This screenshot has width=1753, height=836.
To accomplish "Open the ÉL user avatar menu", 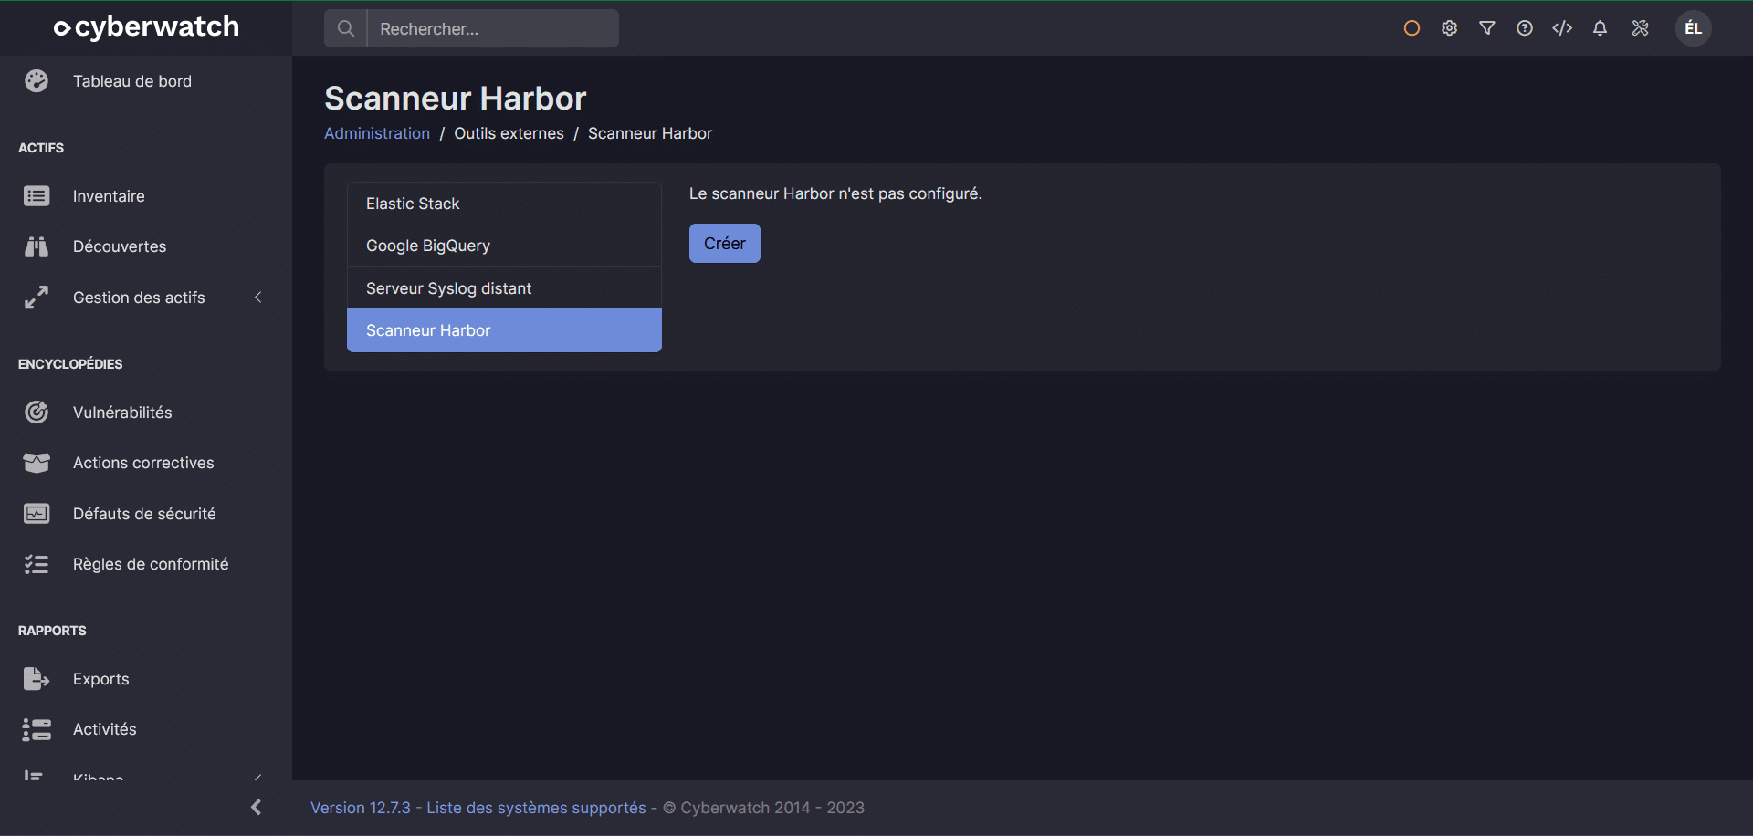I will pos(1694,28).
